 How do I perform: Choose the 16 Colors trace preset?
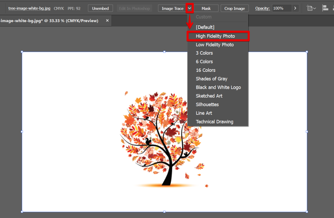(x=205, y=70)
